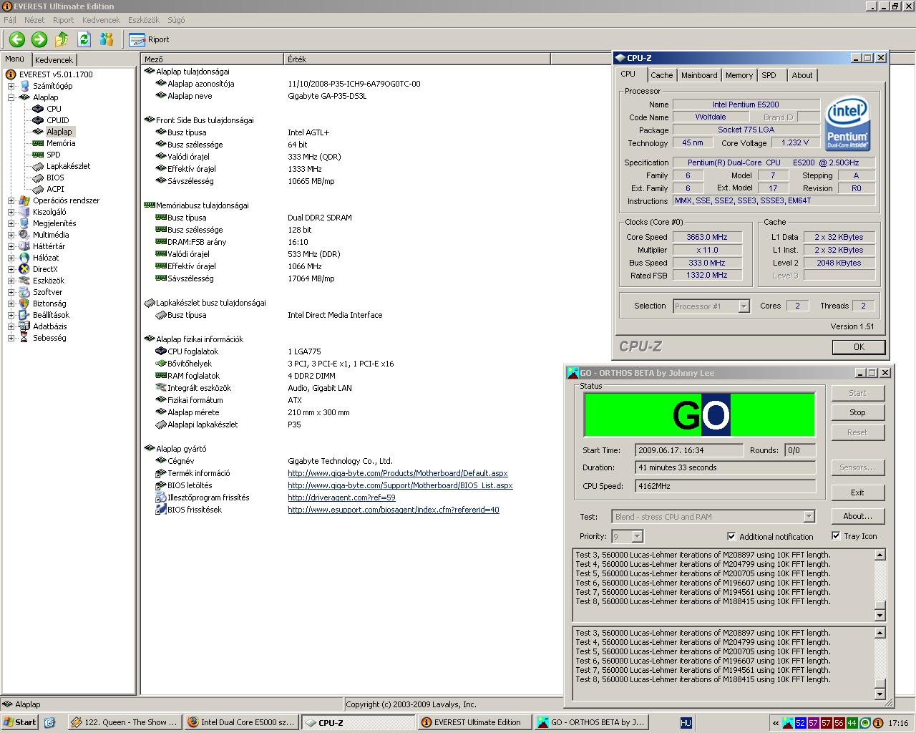Image resolution: width=916 pixels, height=733 pixels.
Task: Open the Riport toolbar button
Action: tap(150, 39)
